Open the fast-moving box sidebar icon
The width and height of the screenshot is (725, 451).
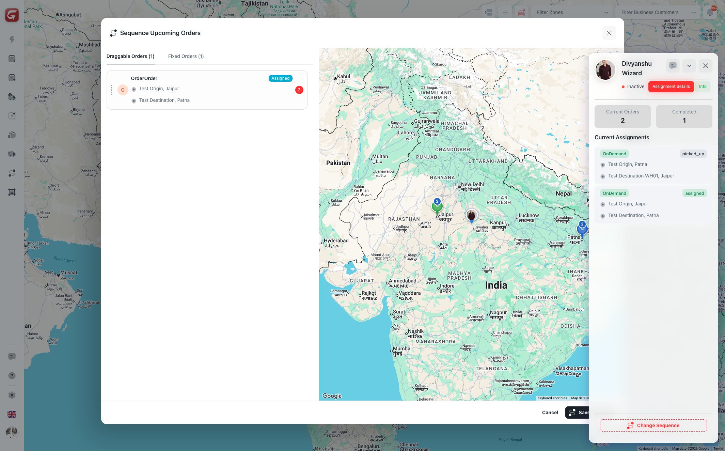(12, 135)
